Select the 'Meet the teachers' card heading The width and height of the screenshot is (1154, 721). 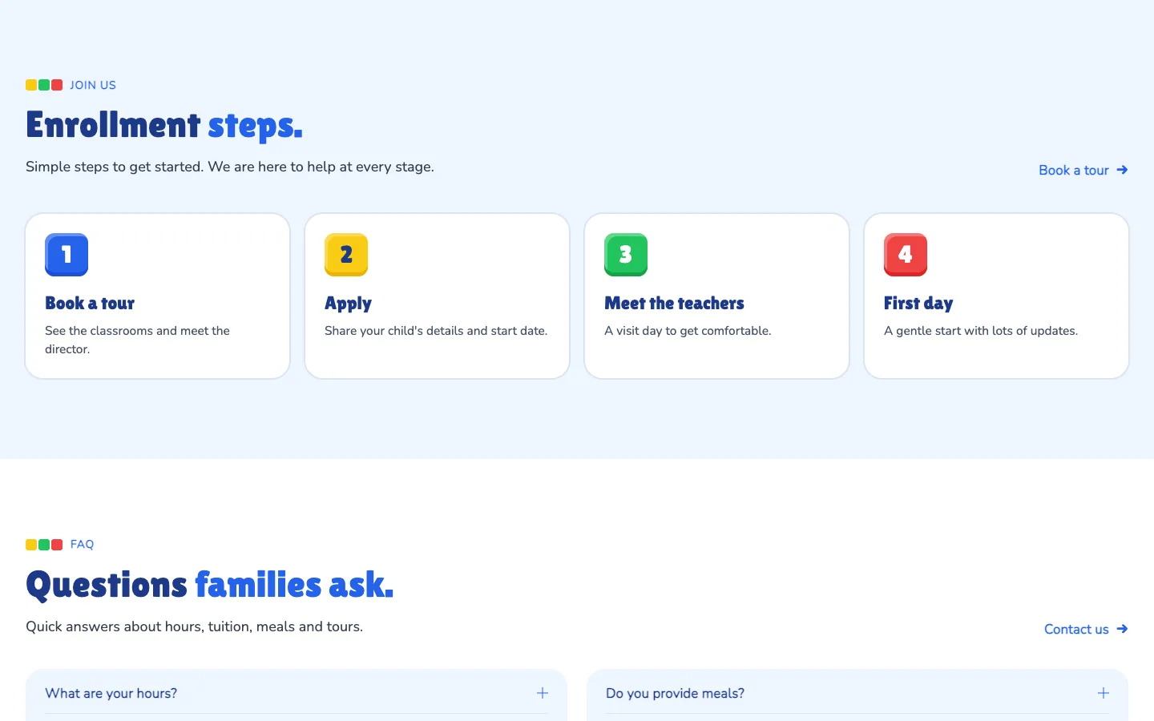674,303
